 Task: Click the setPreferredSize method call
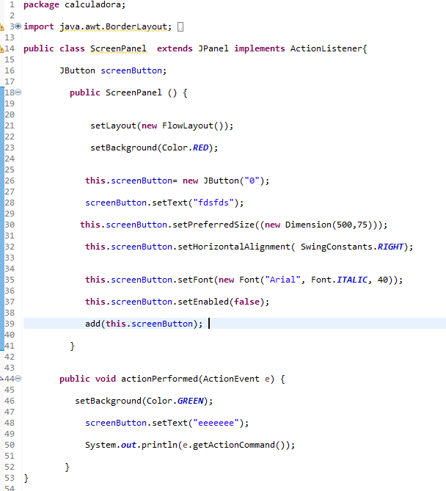point(213,225)
